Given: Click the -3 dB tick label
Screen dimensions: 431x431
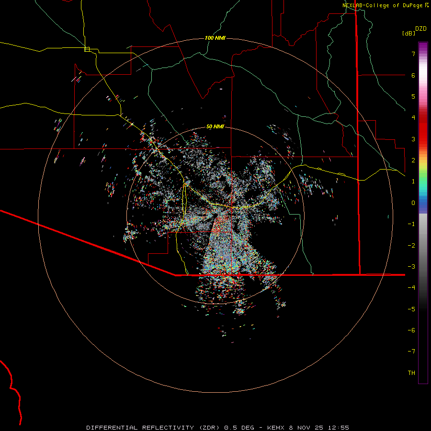Looking at the screenshot, I should point(411,267).
